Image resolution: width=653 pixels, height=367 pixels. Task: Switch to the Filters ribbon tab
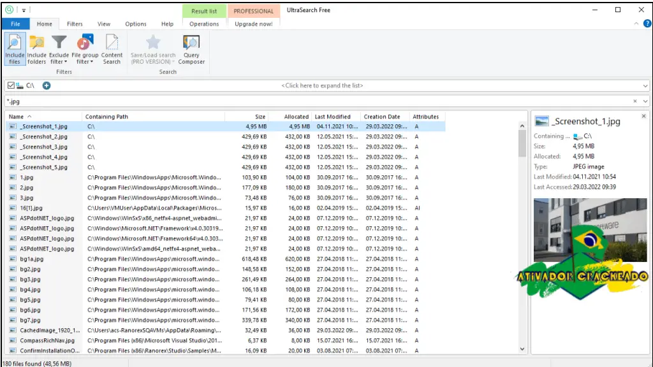click(x=75, y=24)
